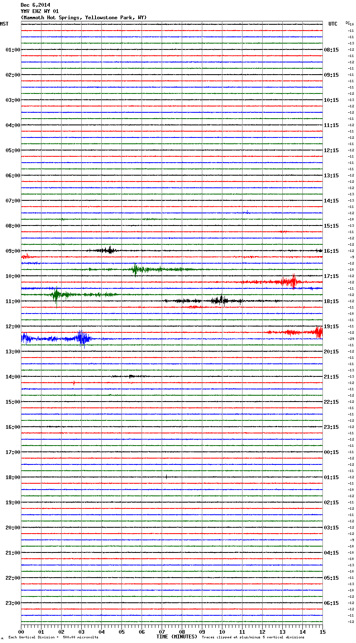This screenshot has width=356, height=643.
Task: Click the 'TIME (MINUTES)' axis title
Action: click(177, 637)
